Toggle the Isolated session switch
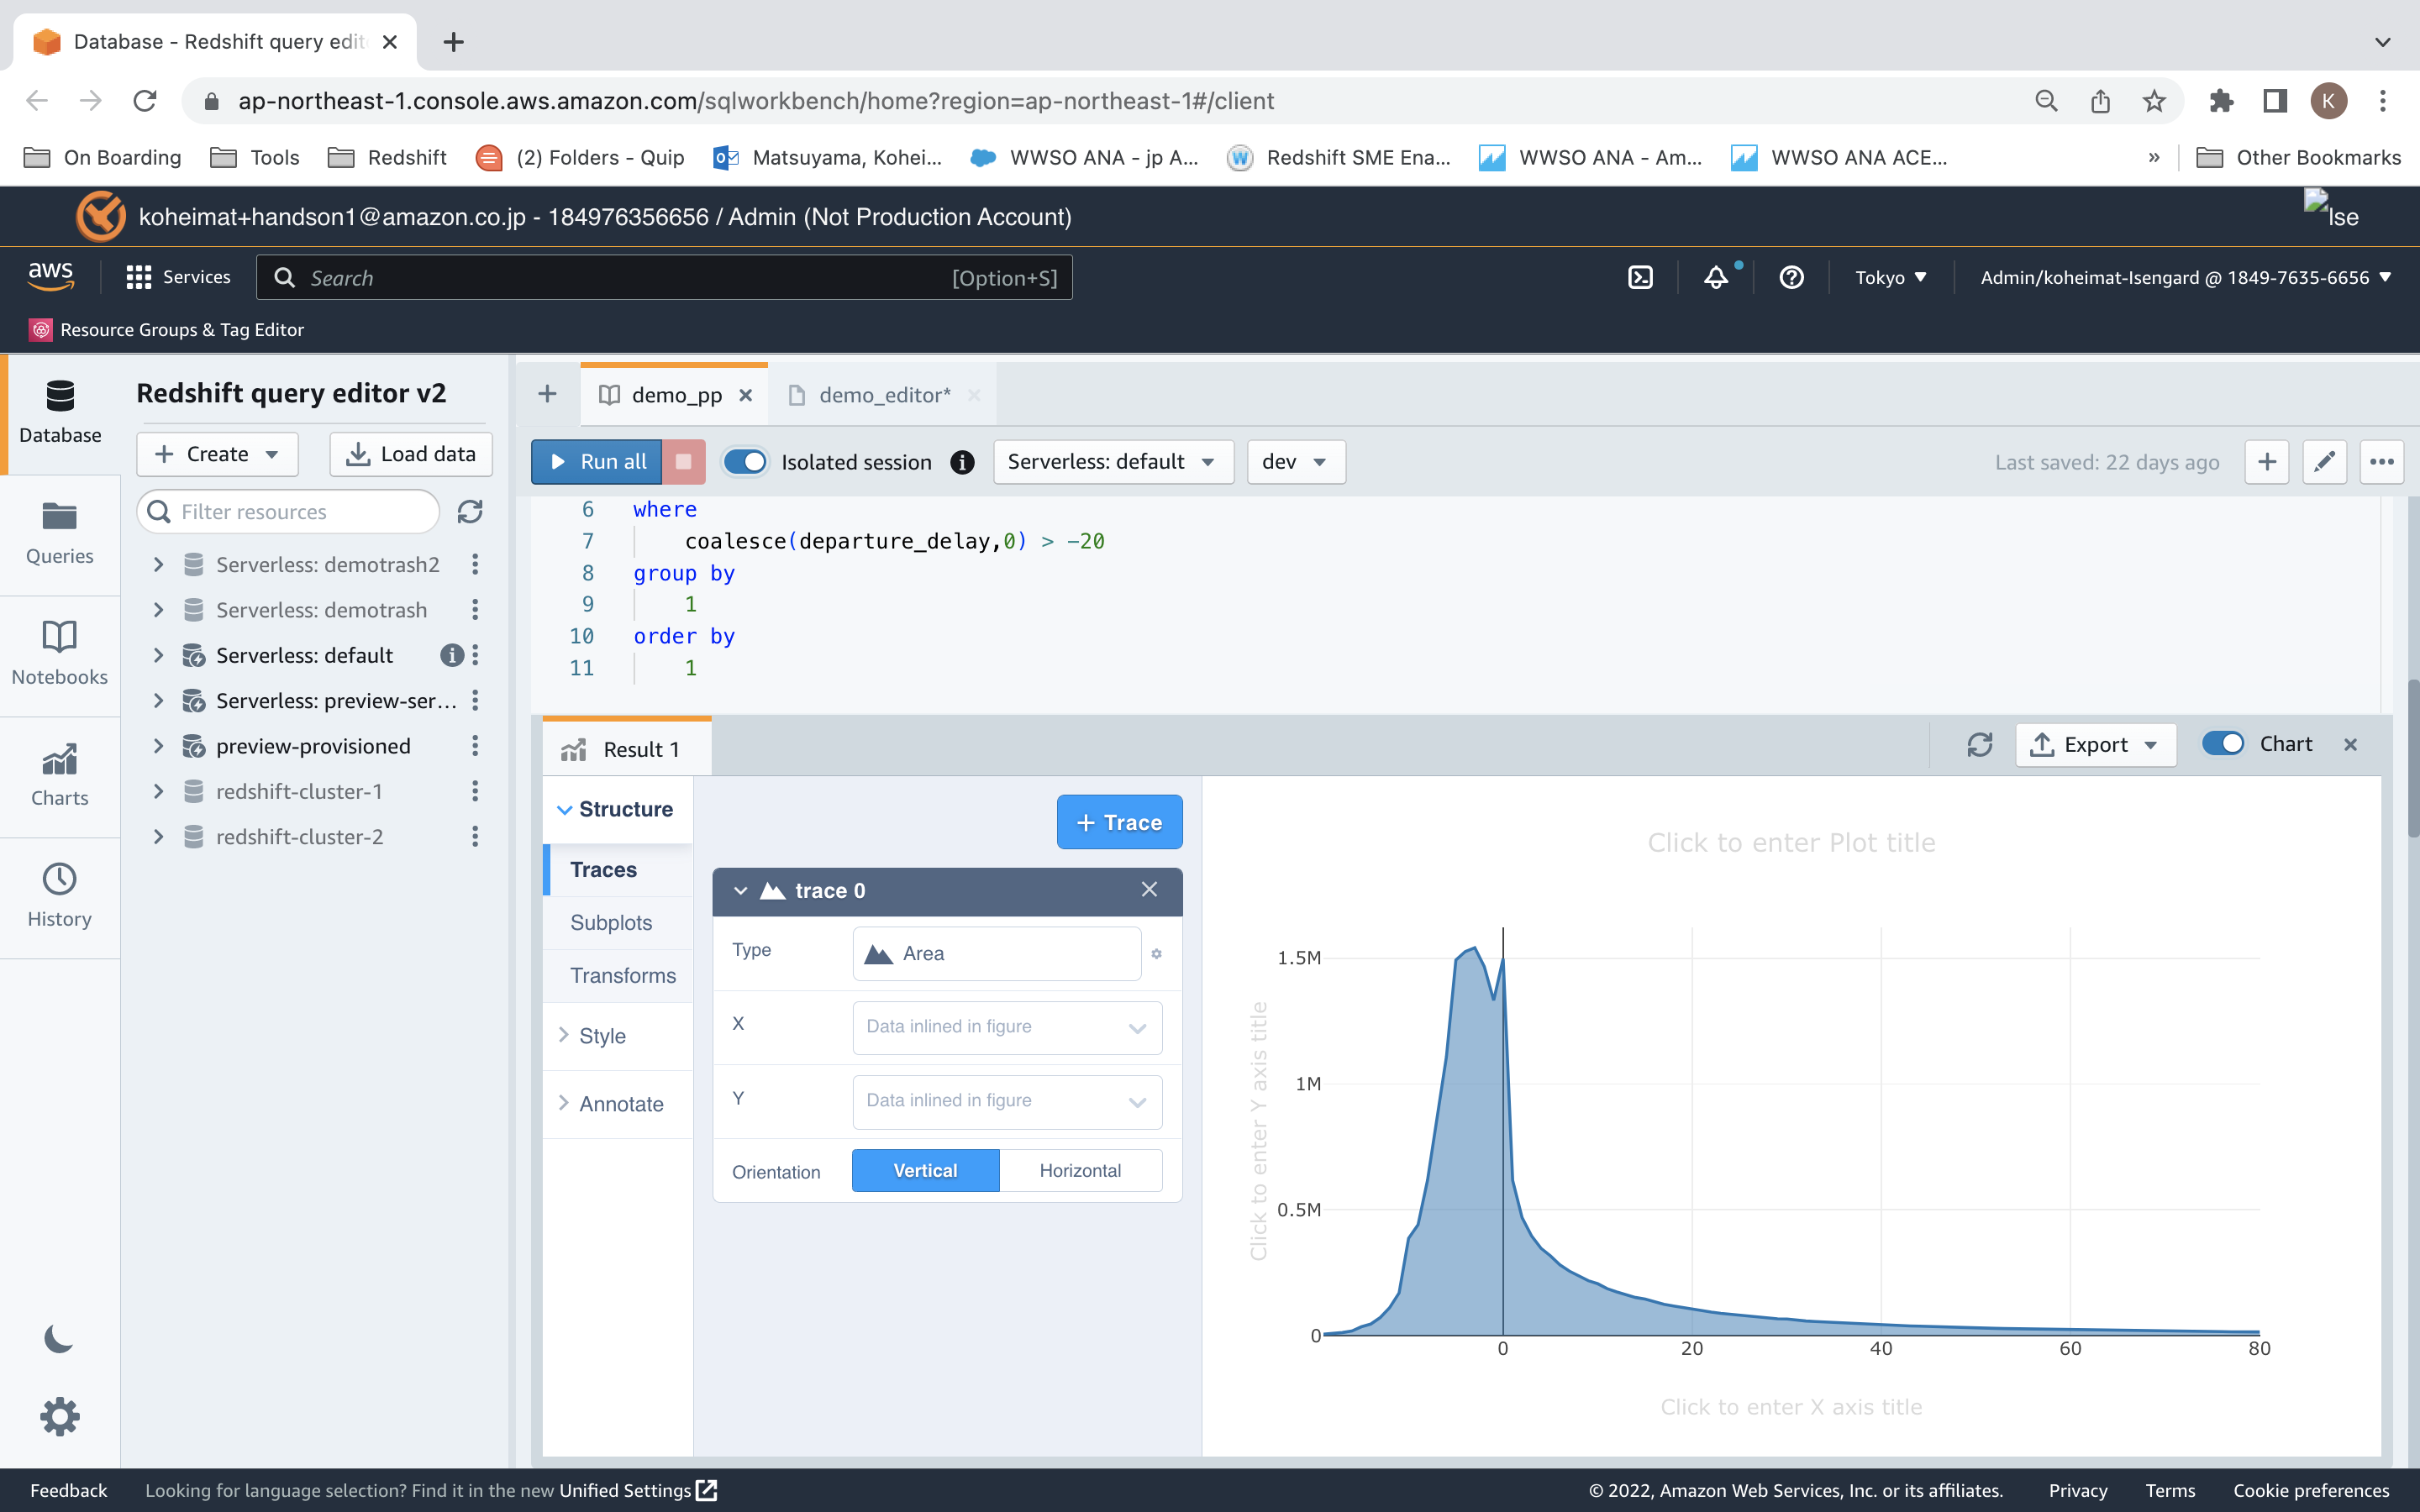The image size is (2420, 1512). click(745, 462)
